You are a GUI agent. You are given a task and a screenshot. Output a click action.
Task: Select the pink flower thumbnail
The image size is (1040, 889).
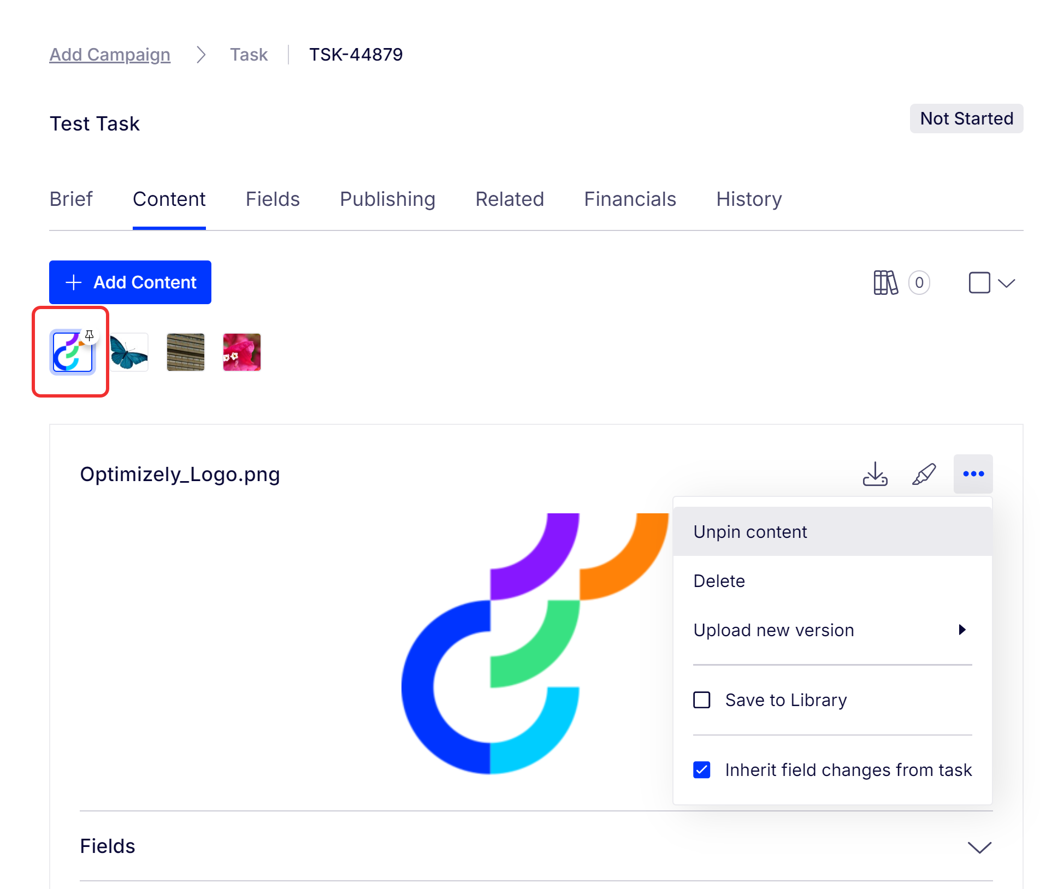pos(242,352)
